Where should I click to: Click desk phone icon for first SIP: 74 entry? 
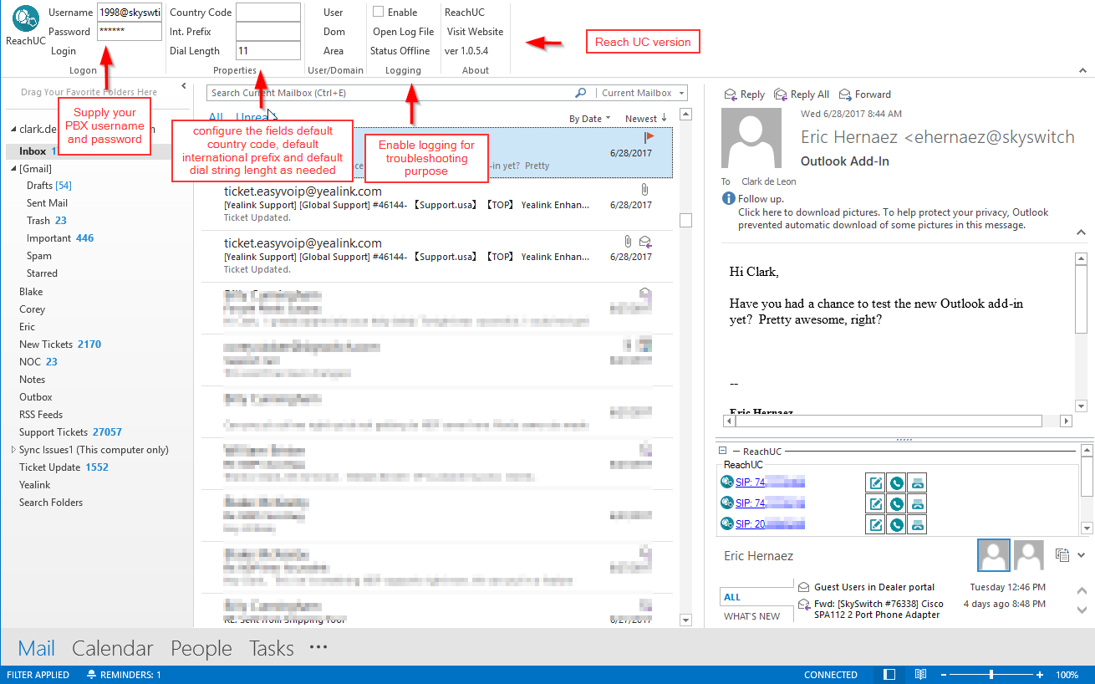pyautogui.click(x=917, y=482)
